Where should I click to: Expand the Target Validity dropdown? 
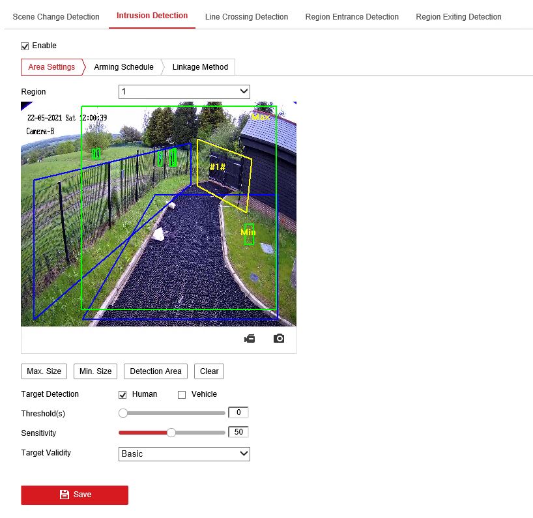tap(184, 453)
